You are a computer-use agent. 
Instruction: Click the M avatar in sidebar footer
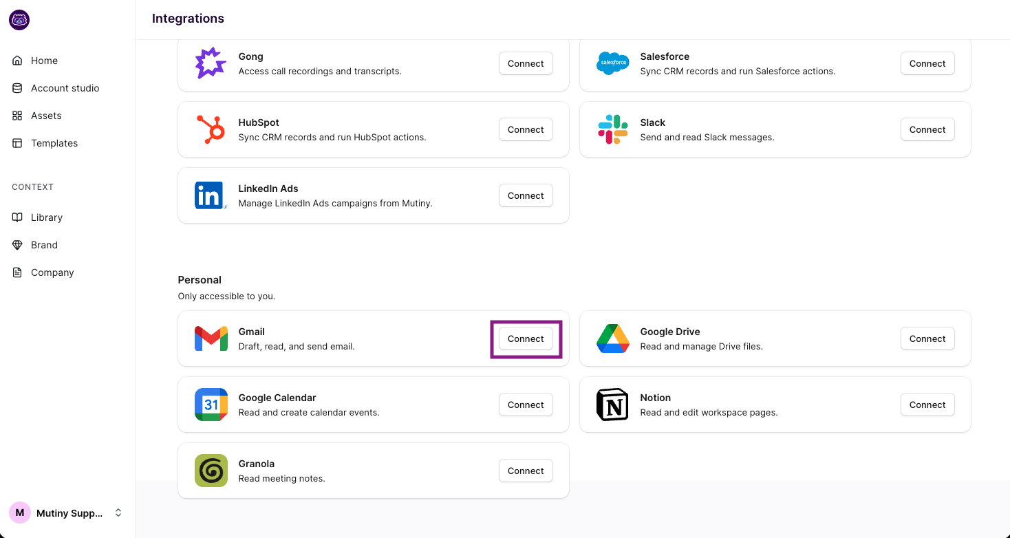coord(20,513)
